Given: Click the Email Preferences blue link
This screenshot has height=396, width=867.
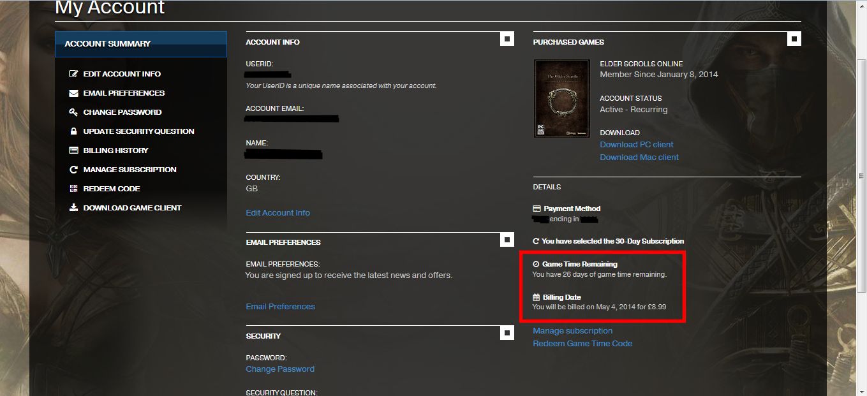Looking at the screenshot, I should pyautogui.click(x=280, y=307).
